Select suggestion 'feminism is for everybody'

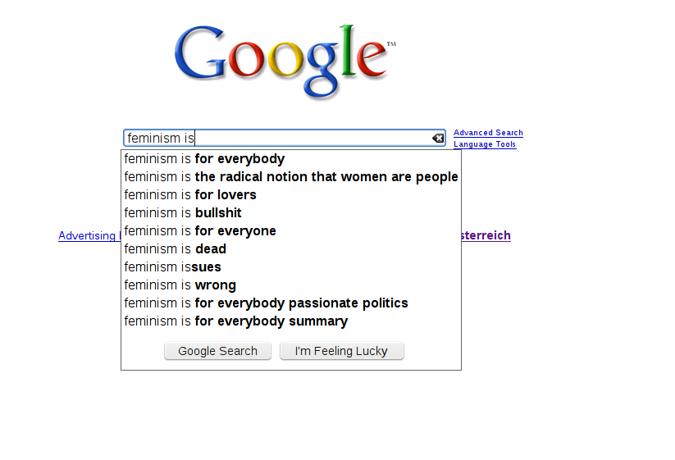205,159
